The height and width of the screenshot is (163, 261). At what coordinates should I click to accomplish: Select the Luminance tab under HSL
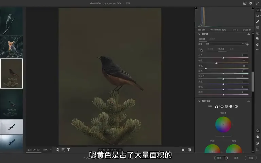coord(222,49)
